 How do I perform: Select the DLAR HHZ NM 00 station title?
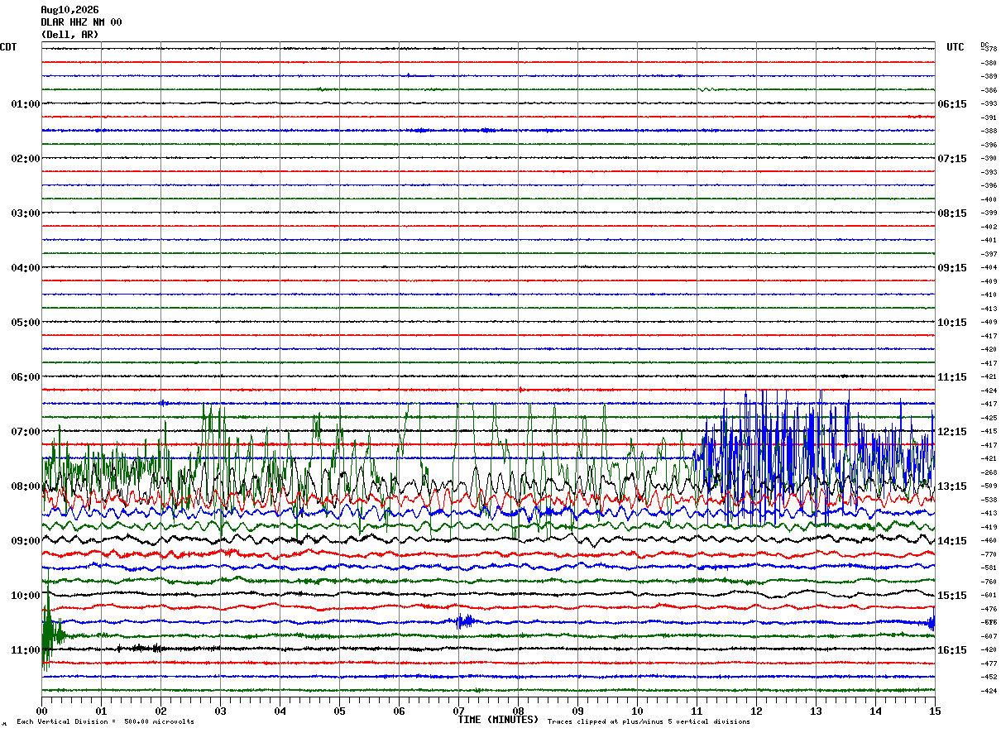(x=81, y=22)
